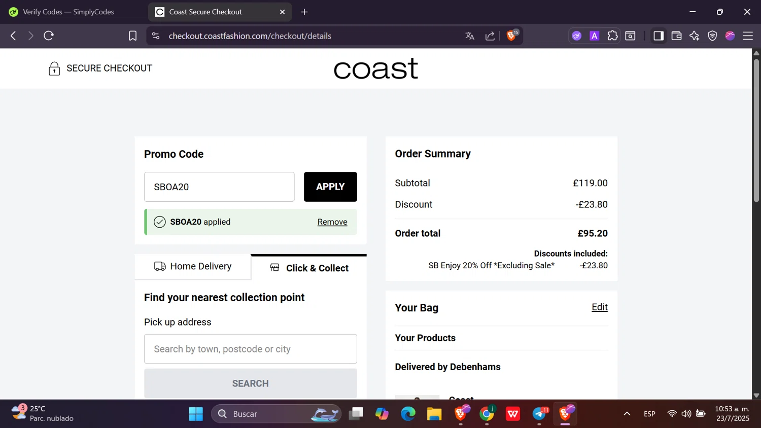
Task: Open Brave VPN shield icon
Action: click(x=712, y=35)
